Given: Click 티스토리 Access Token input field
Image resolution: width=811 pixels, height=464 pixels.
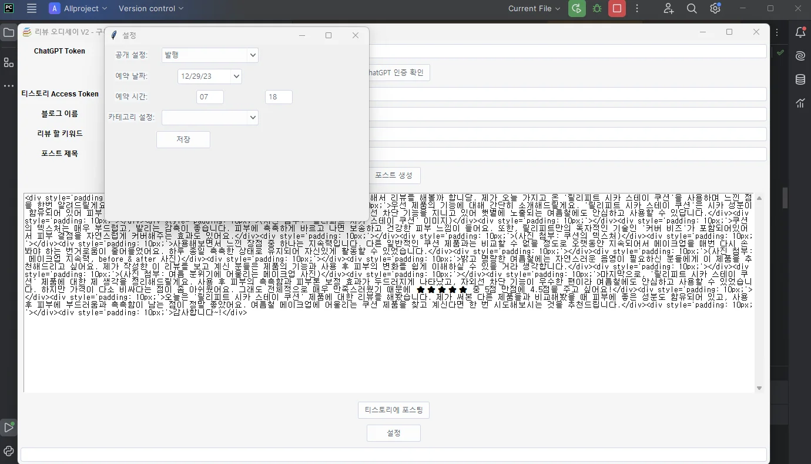Looking at the screenshot, I should click(568, 94).
